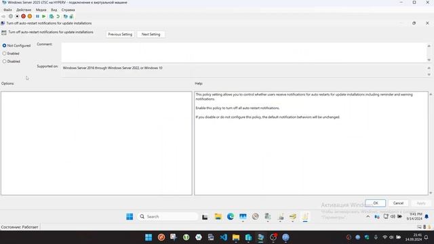Open Task View in guest taskbar

click(205, 217)
